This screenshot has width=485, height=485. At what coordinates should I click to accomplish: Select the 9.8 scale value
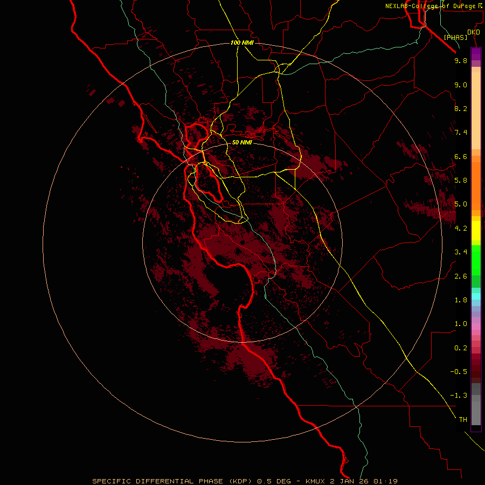pos(461,60)
